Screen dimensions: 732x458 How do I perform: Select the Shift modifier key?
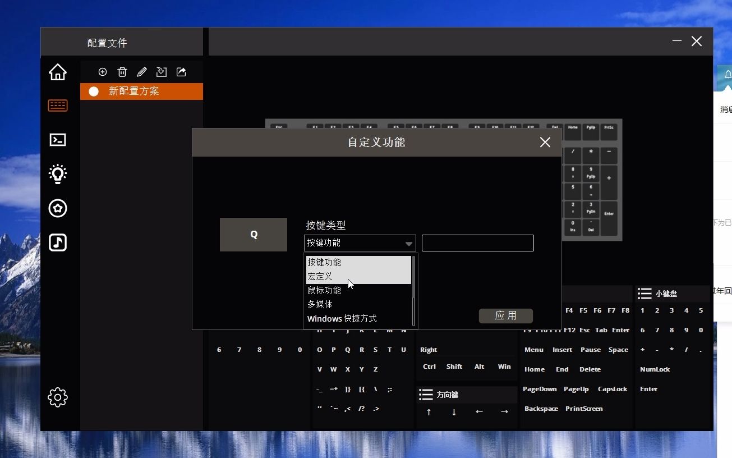click(x=454, y=367)
